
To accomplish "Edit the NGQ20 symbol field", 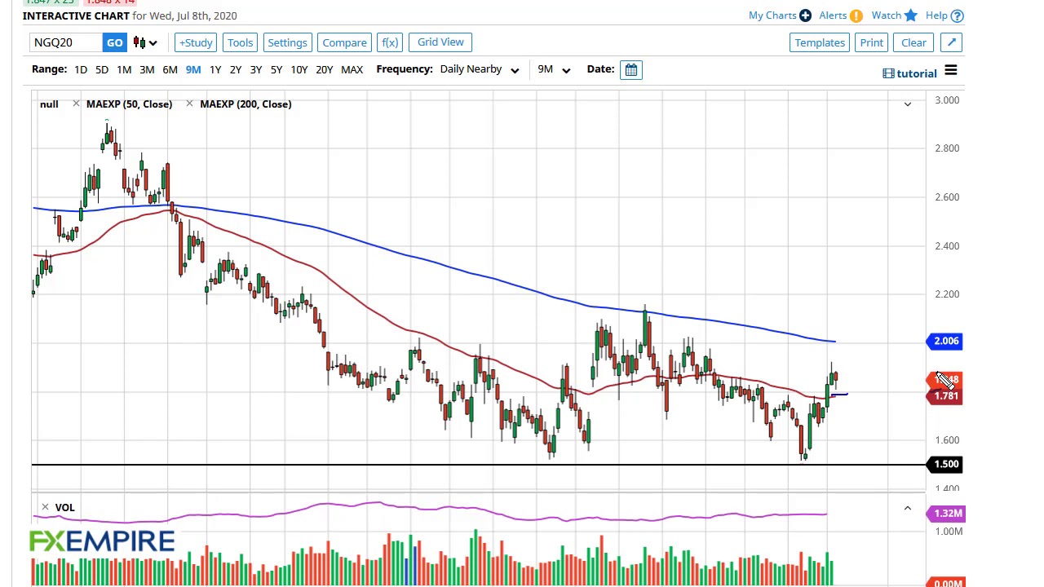I will pyautogui.click(x=66, y=42).
